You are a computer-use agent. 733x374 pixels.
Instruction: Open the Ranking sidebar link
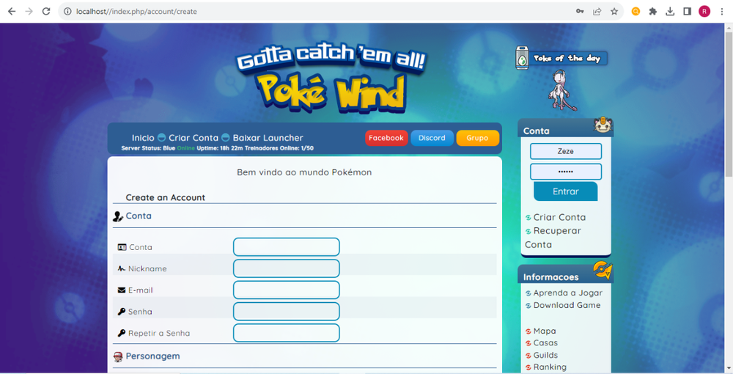pyautogui.click(x=550, y=367)
